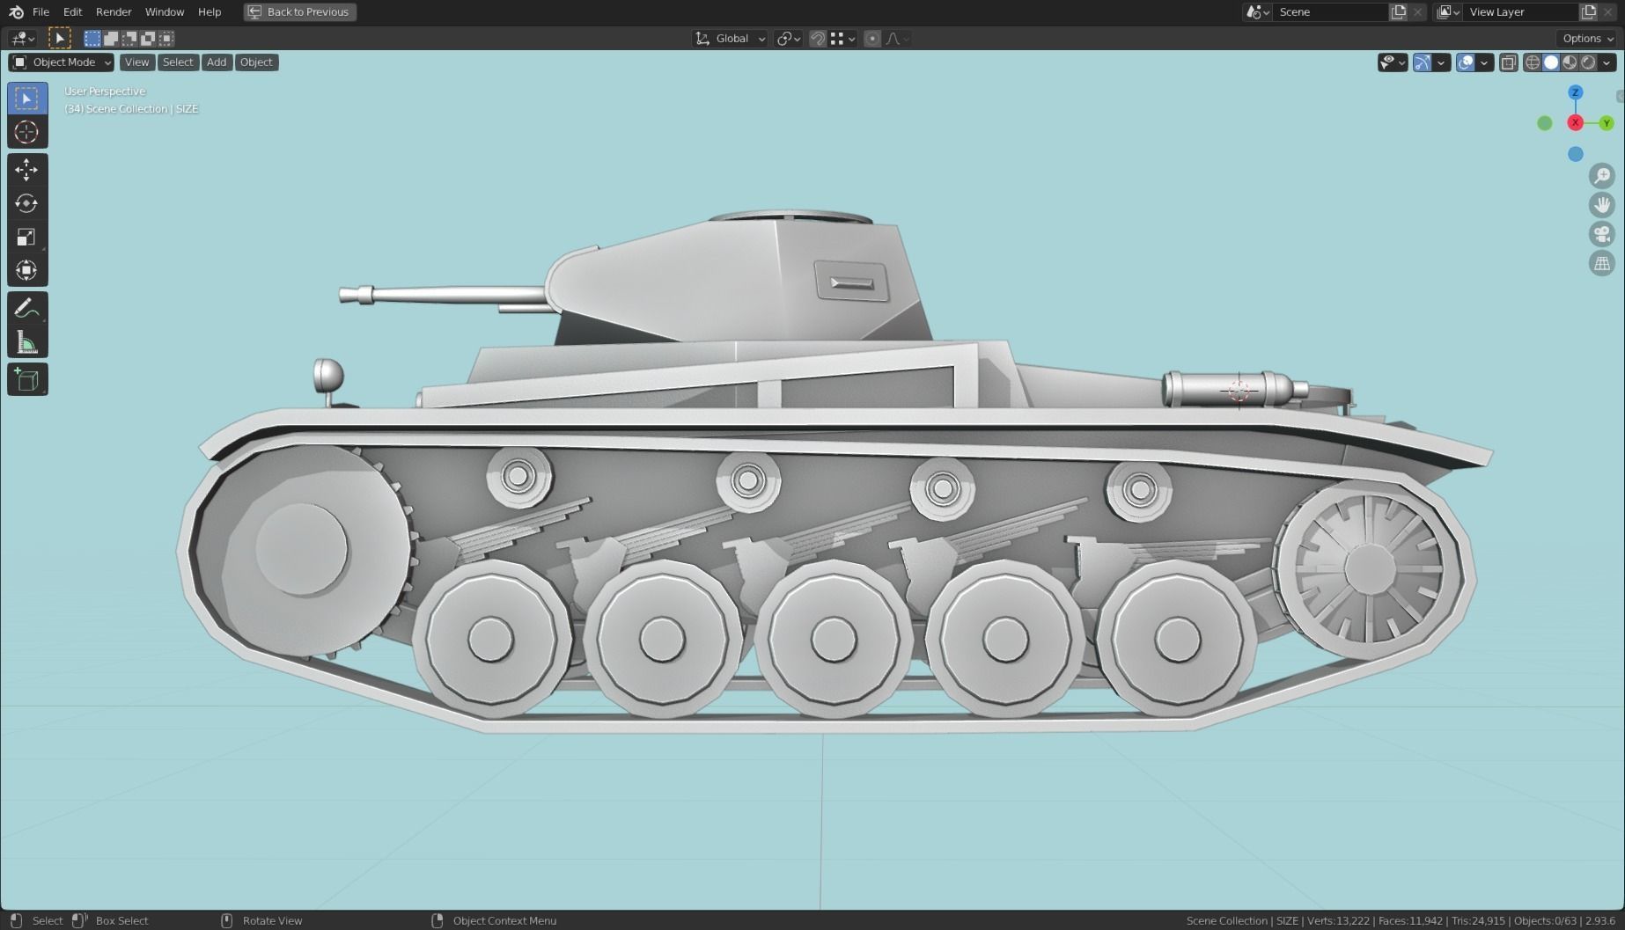Switch to solid shading
Viewport: 1625px width, 930px height.
pos(1551,62)
